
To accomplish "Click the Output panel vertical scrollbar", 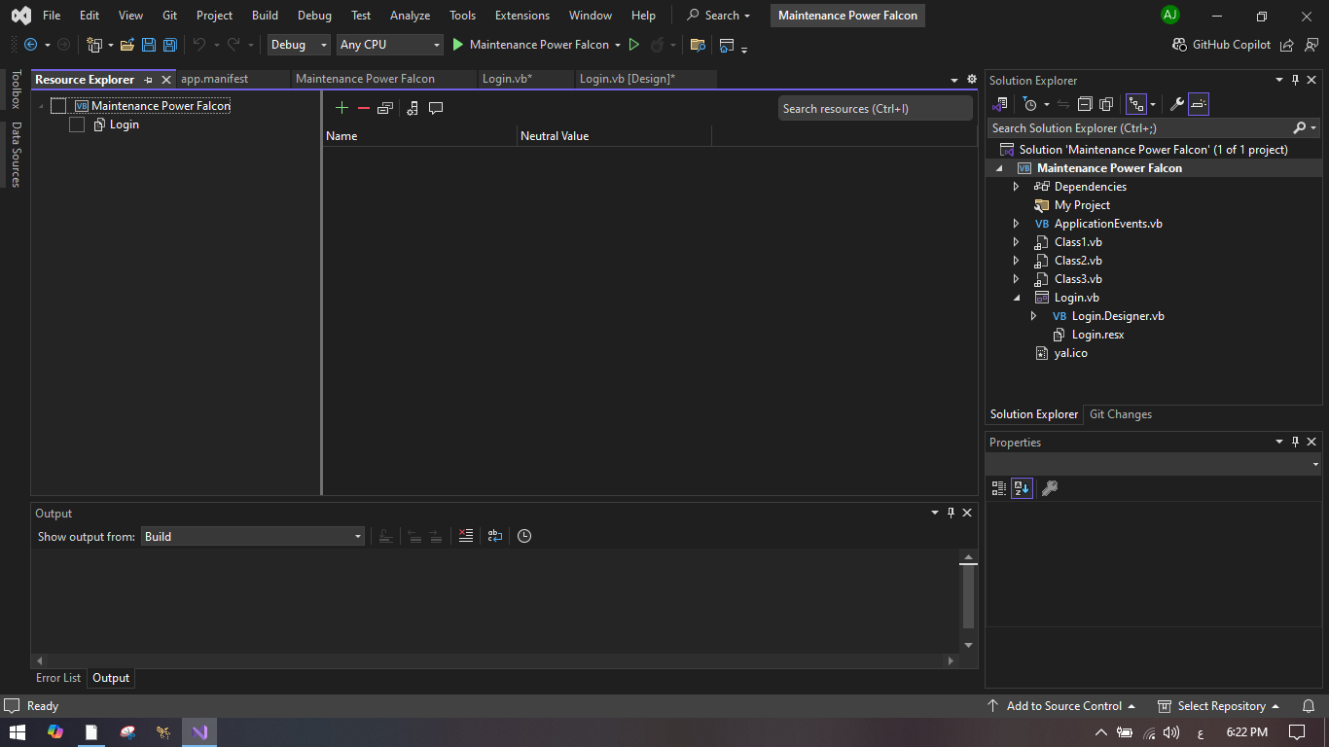I will point(968,598).
